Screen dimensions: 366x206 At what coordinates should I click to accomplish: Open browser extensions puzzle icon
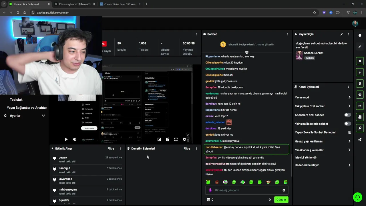tap(338, 13)
